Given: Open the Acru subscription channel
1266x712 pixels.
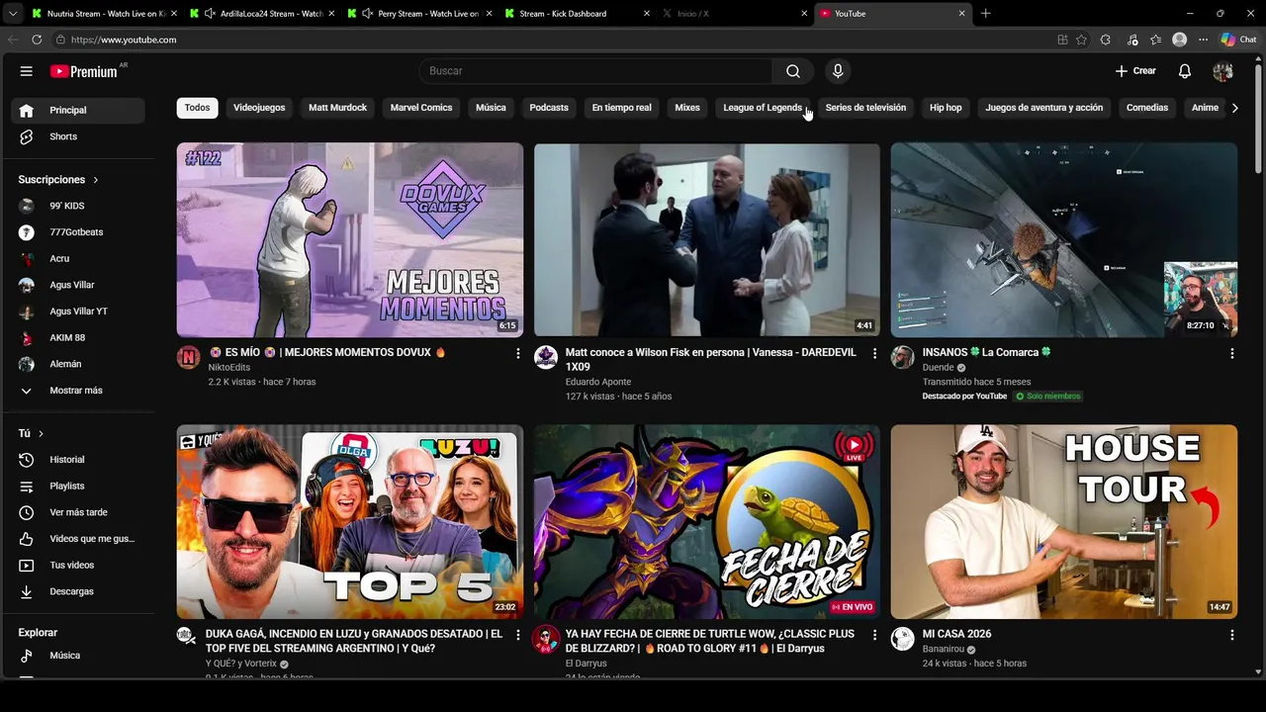Looking at the screenshot, I should 78,258.
